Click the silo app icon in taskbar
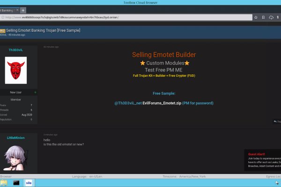This screenshot has width=281, height=187. coord(29,182)
